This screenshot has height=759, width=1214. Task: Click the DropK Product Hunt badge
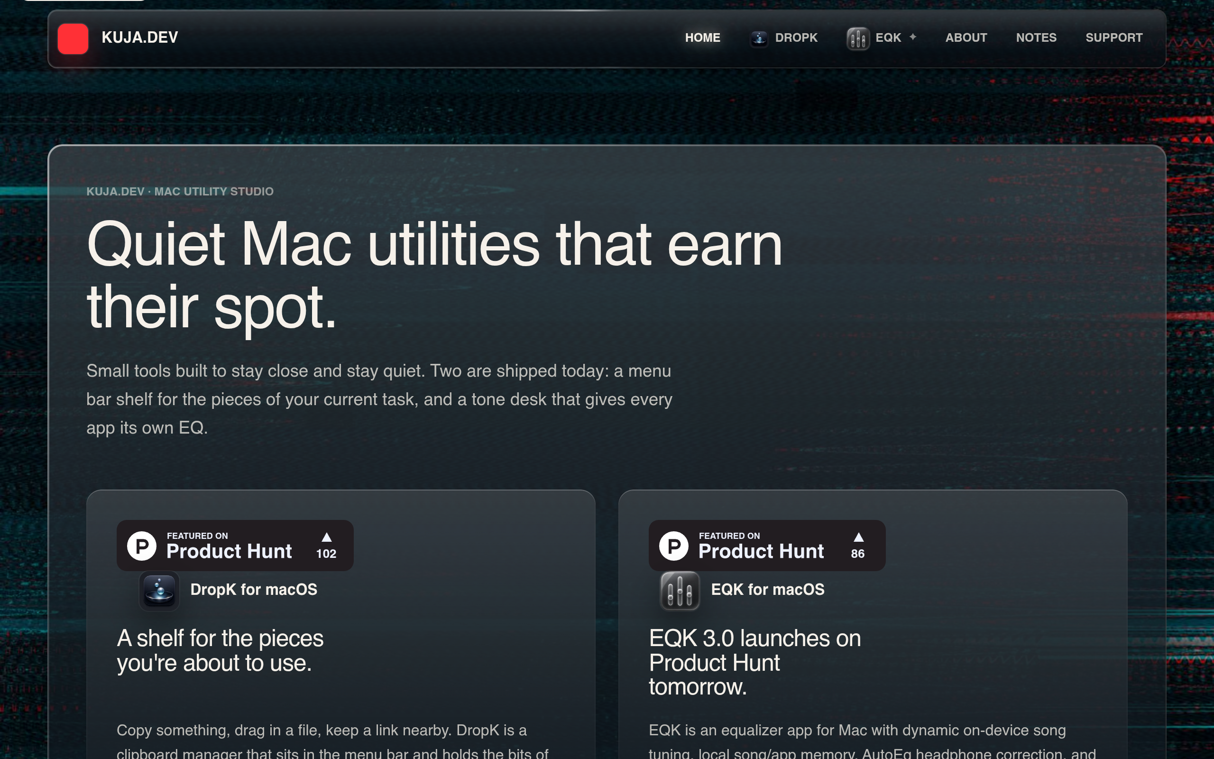pos(235,545)
